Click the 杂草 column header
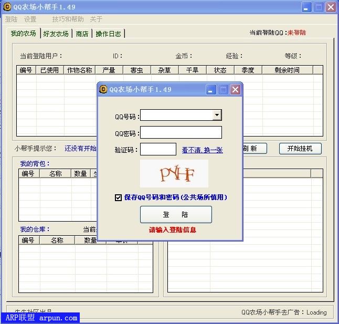Image resolution: width=339 pixels, height=324 pixels. [x=165, y=70]
